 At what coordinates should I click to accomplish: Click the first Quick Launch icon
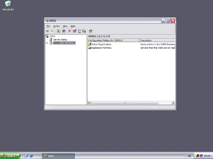coord(26,156)
